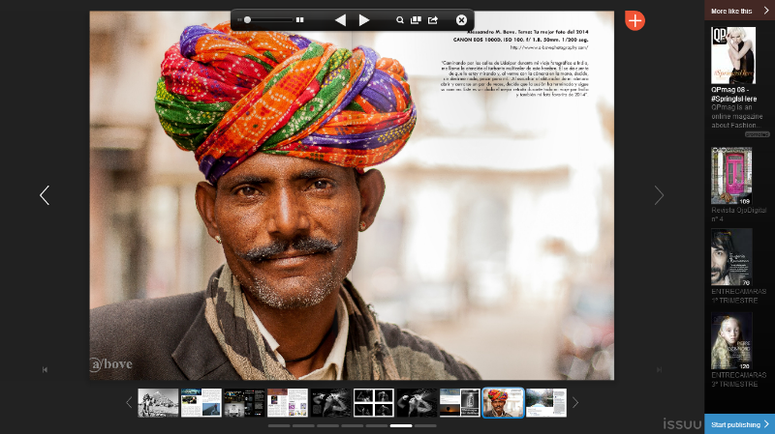Open last thumbnail with landscape and text
The width and height of the screenshot is (775, 434).
coord(546,402)
